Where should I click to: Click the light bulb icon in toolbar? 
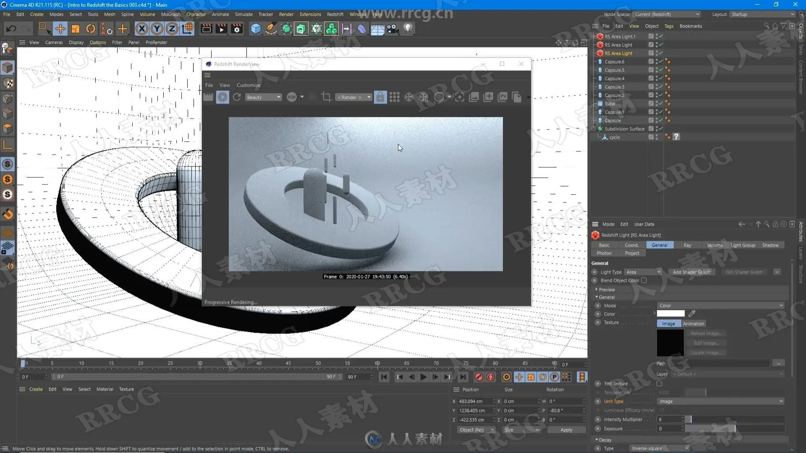click(408, 29)
